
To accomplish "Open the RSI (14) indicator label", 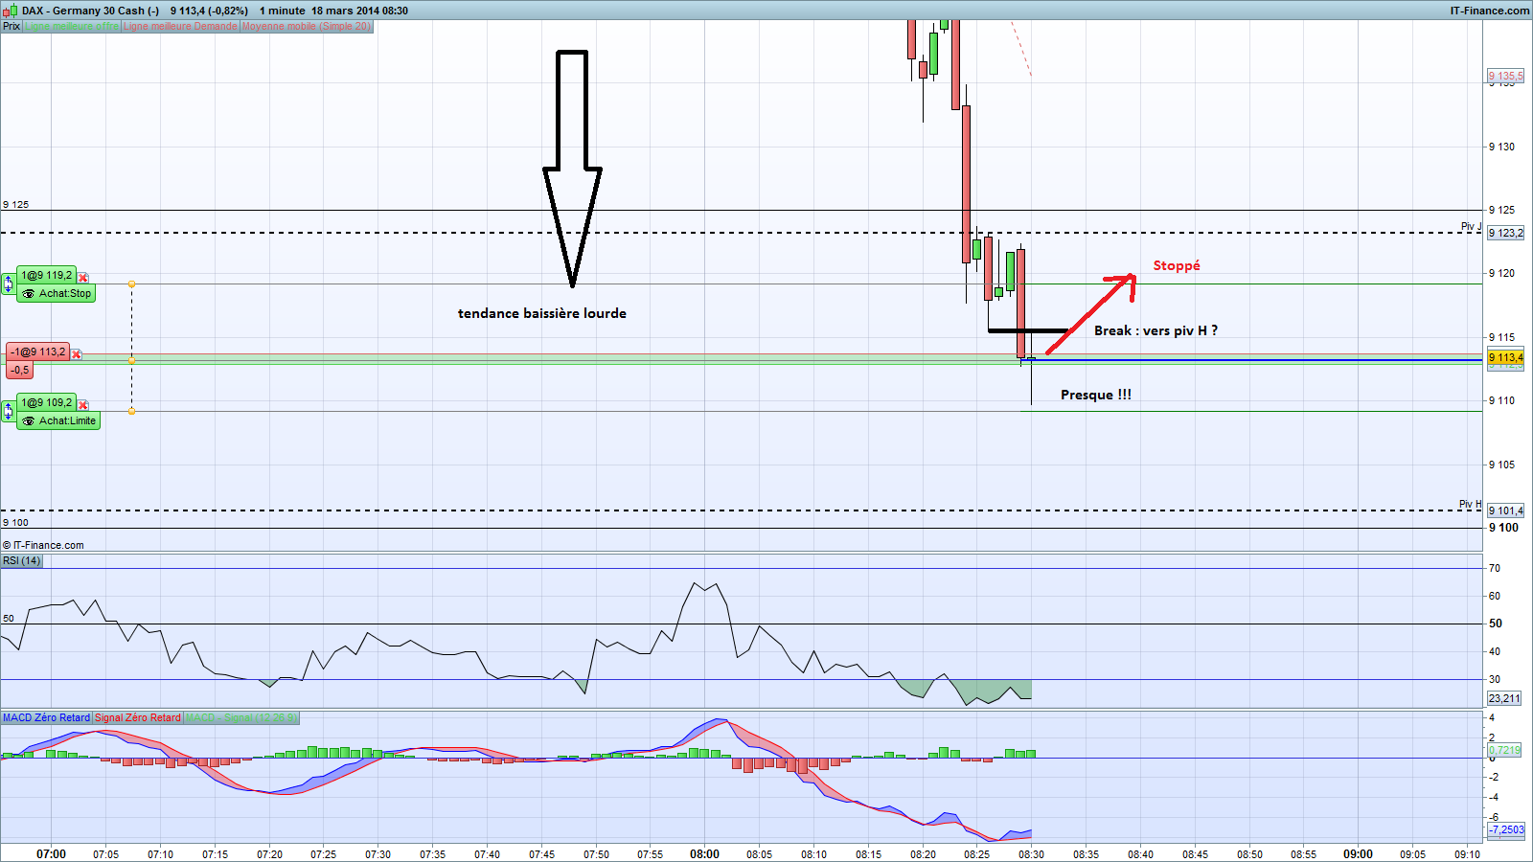I will [x=22, y=560].
